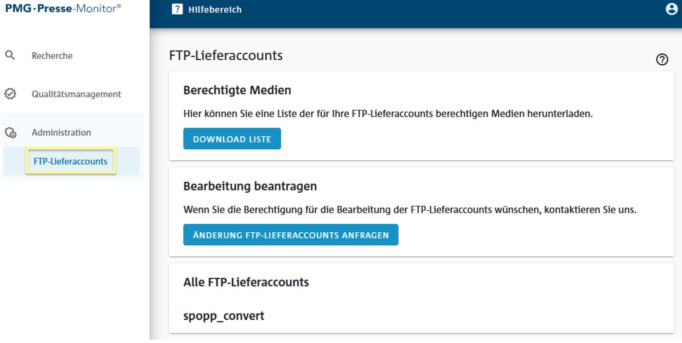Open the Recherche menu item

[x=52, y=55]
